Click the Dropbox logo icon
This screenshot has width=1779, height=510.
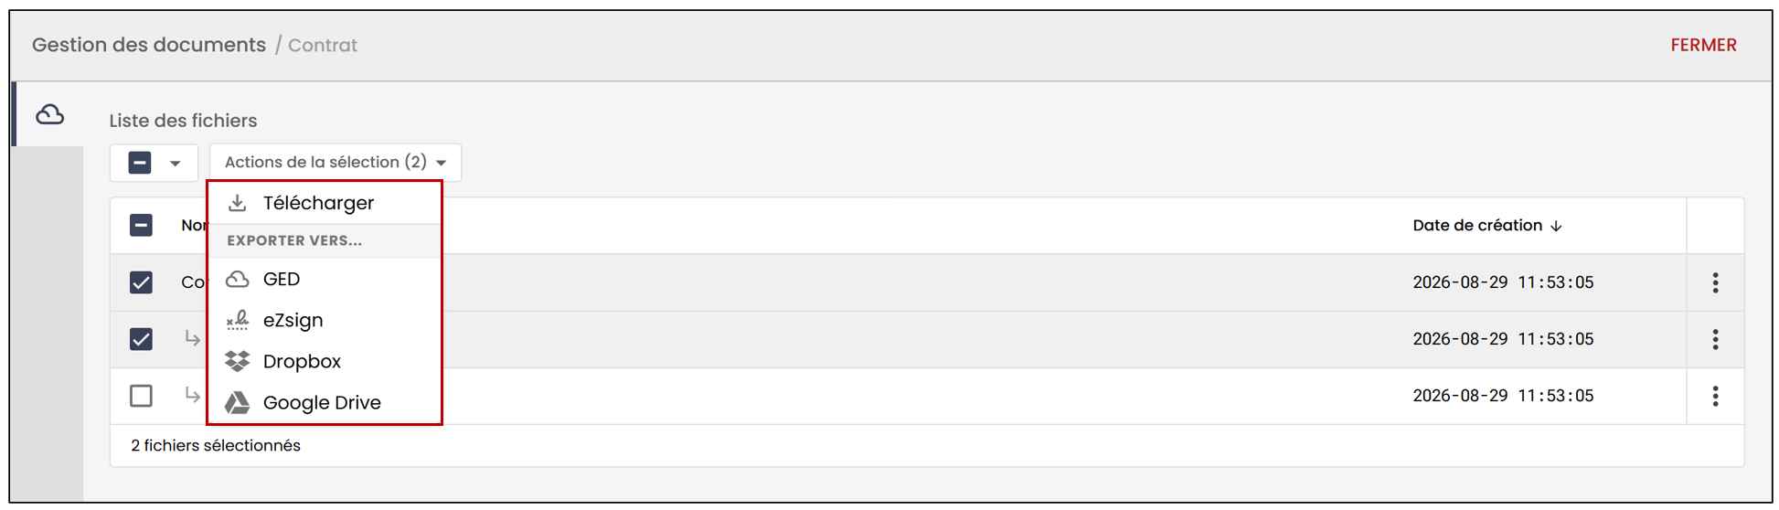pos(238,361)
